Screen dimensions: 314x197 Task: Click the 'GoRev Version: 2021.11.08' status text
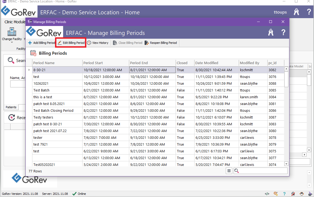tap(20, 194)
